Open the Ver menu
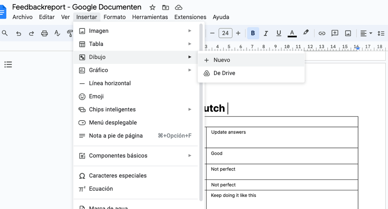The width and height of the screenshot is (388, 209). click(x=65, y=17)
